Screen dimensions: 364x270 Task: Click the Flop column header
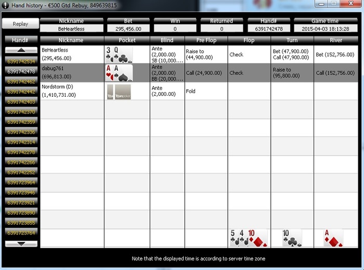coord(249,40)
